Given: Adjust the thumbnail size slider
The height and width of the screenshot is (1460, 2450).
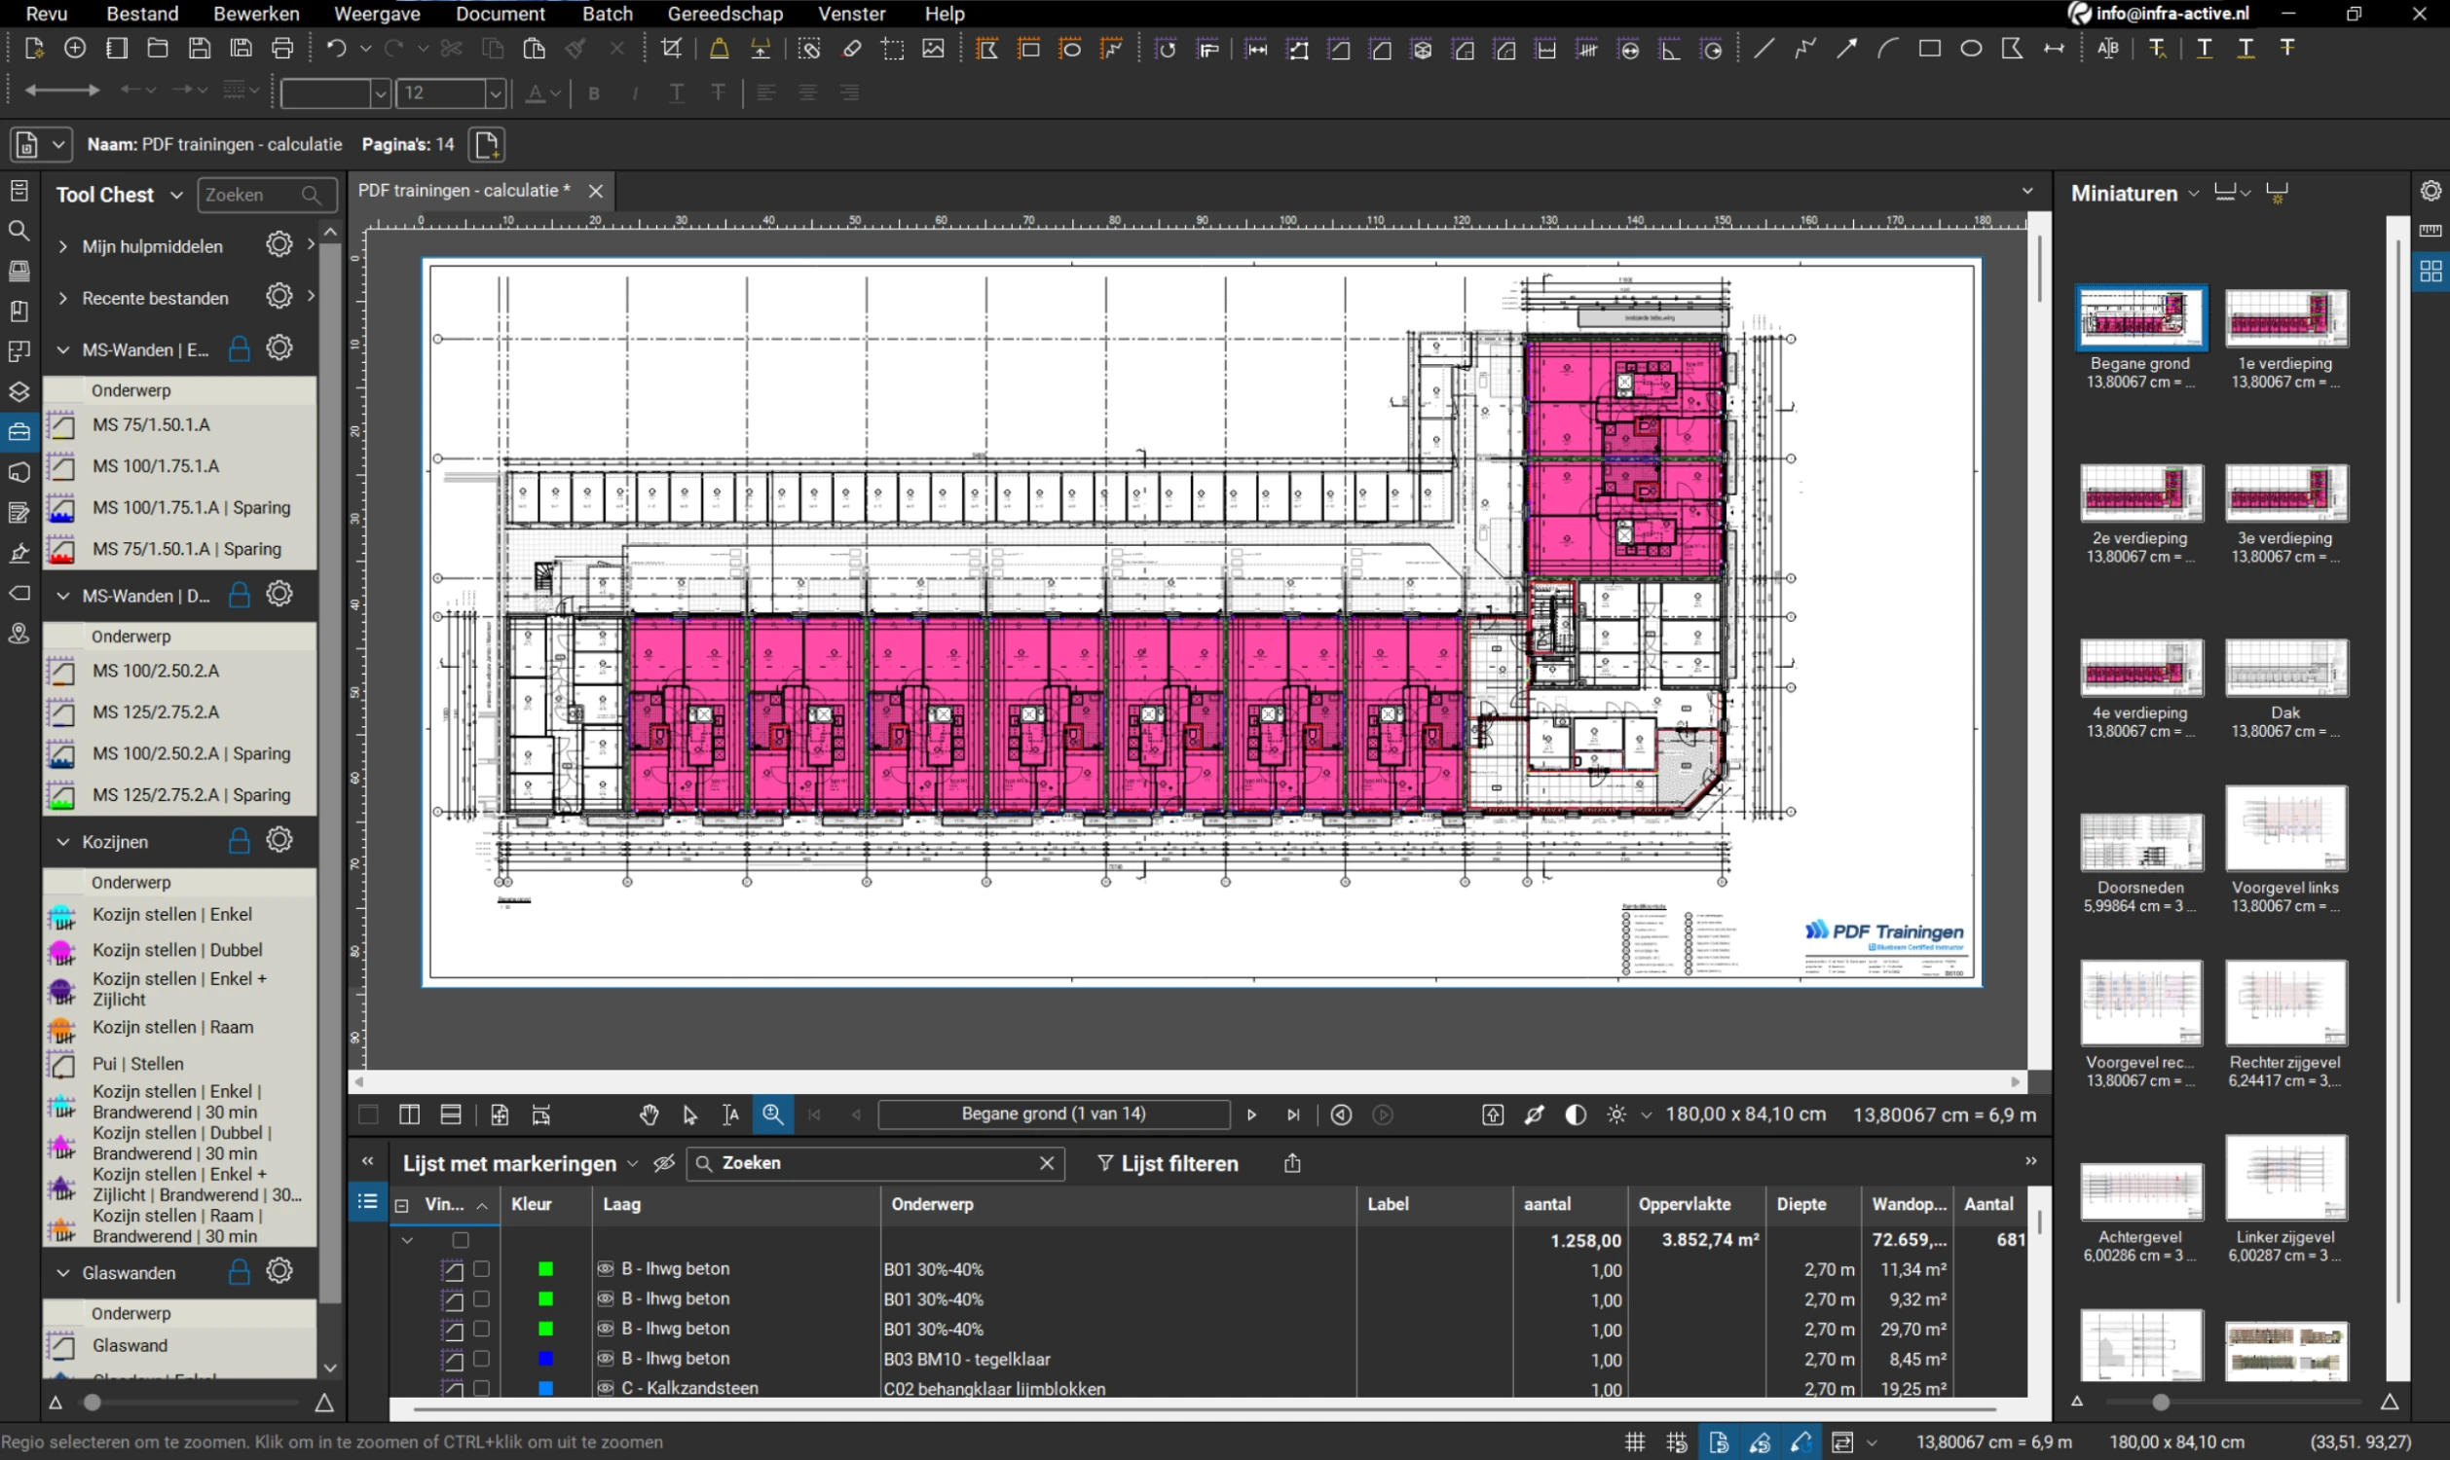Looking at the screenshot, I should 2160,1403.
